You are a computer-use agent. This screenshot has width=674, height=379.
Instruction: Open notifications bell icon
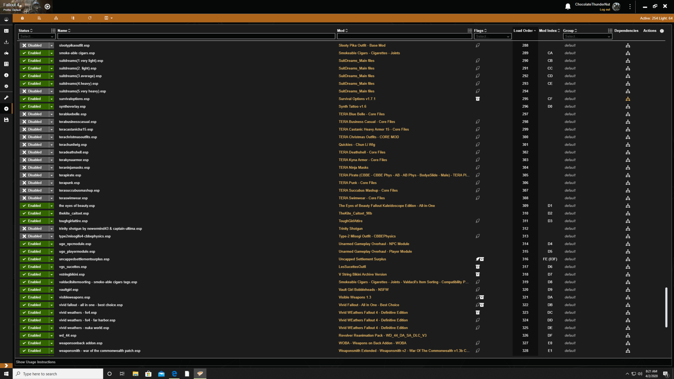[568, 7]
